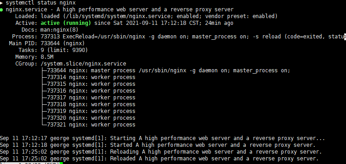Screen dimensions: 346x164
Task: Click the man:nginx(8) docs reference
Action: tap(59, 30)
